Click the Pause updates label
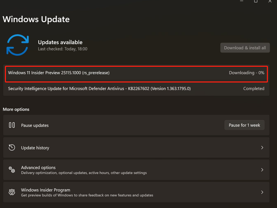The height and width of the screenshot is (208, 277). click(35, 125)
